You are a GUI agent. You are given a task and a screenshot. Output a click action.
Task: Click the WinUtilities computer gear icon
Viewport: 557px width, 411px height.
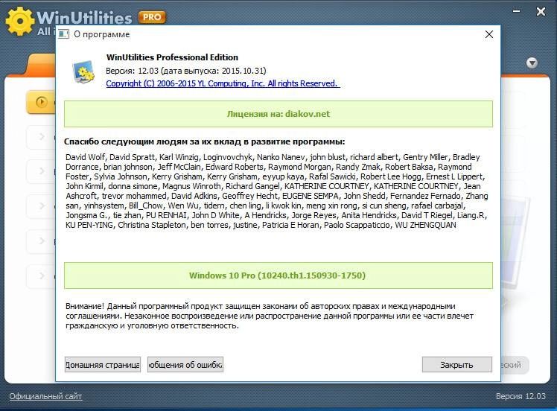(83, 71)
